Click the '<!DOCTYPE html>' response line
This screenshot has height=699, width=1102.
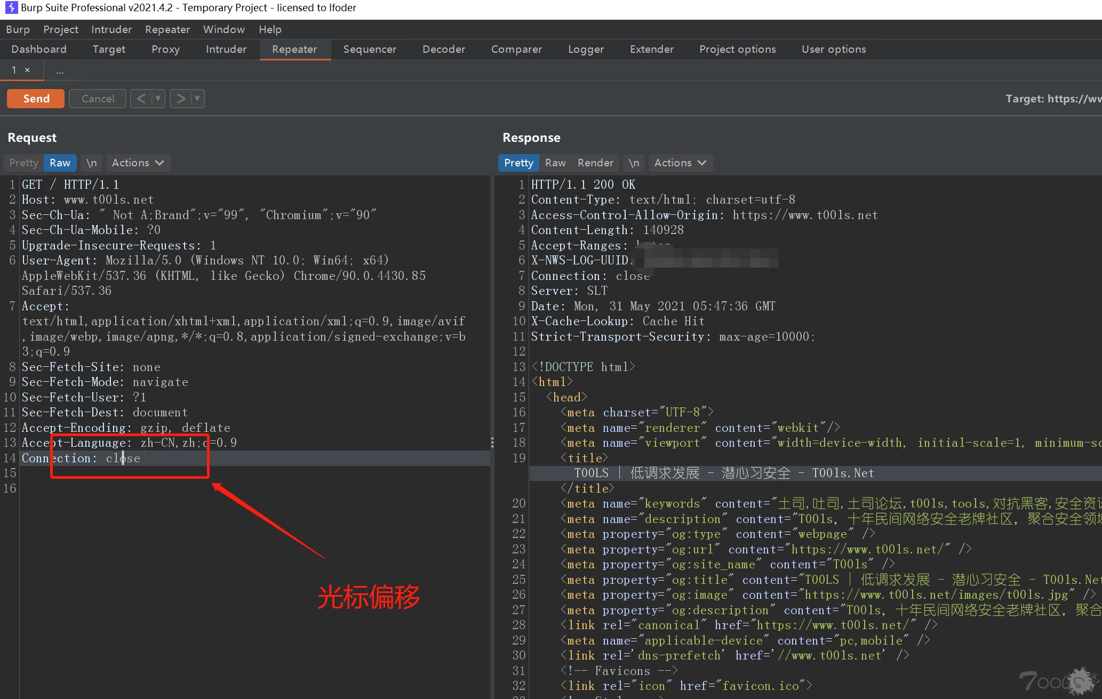pyautogui.click(x=583, y=367)
